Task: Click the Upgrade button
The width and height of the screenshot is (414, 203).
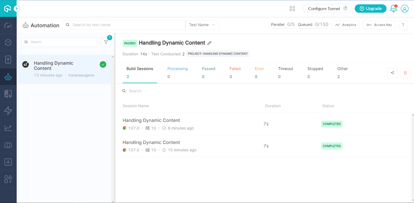Action: pyautogui.click(x=371, y=9)
